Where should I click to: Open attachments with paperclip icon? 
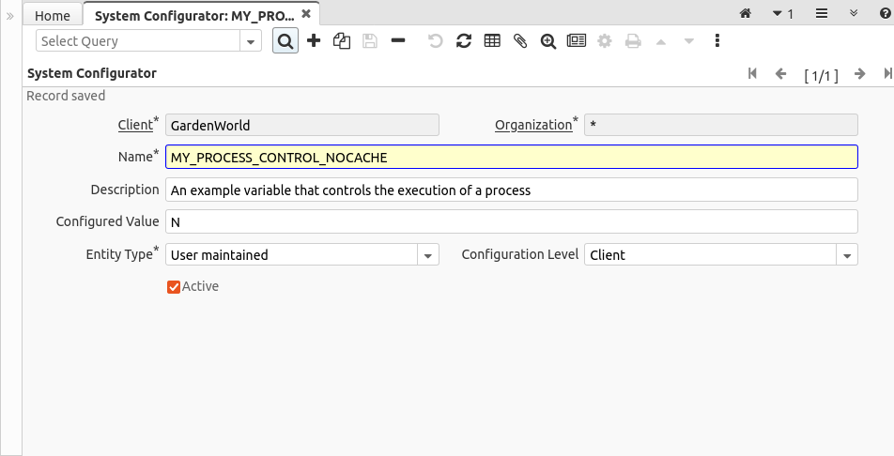[520, 41]
